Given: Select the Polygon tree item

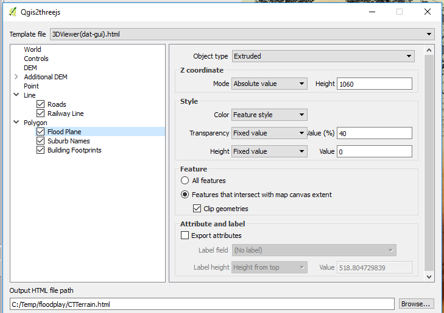Looking at the screenshot, I should pos(35,123).
